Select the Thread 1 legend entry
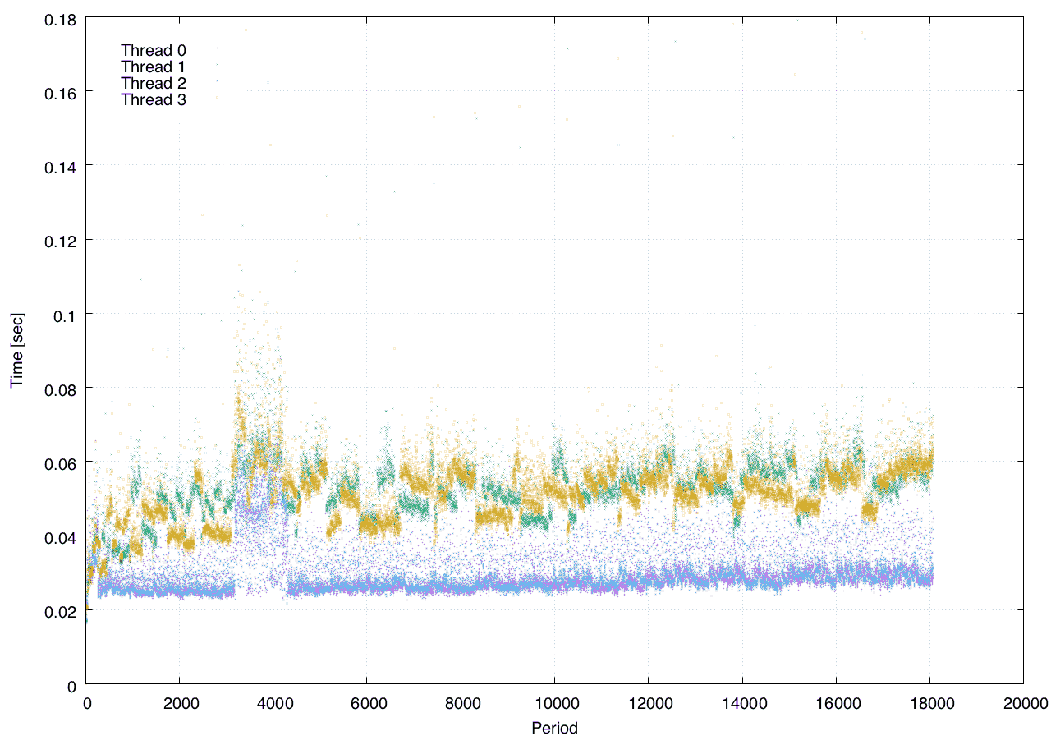 pos(154,67)
